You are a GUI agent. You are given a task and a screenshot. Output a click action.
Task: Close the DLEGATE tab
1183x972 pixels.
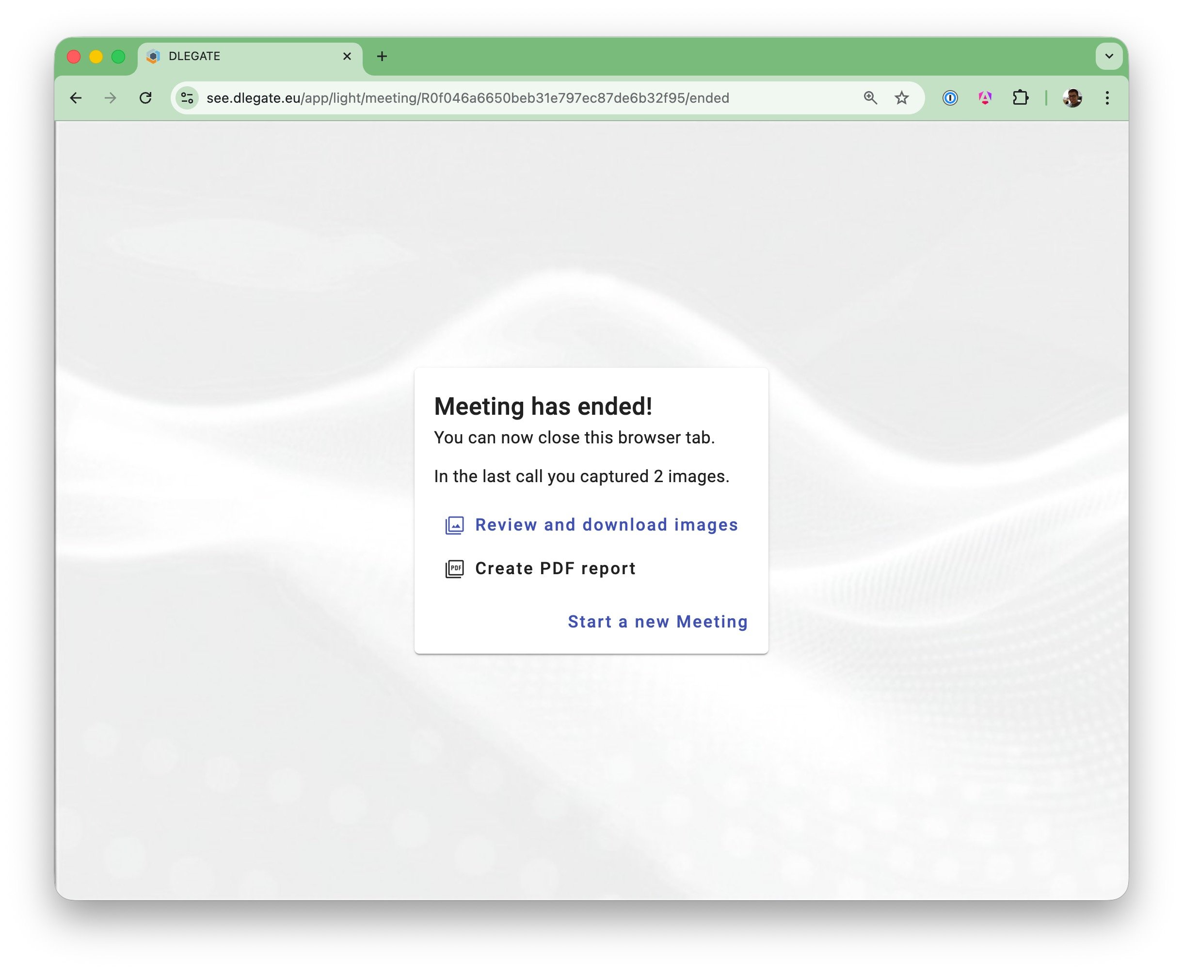tap(347, 56)
